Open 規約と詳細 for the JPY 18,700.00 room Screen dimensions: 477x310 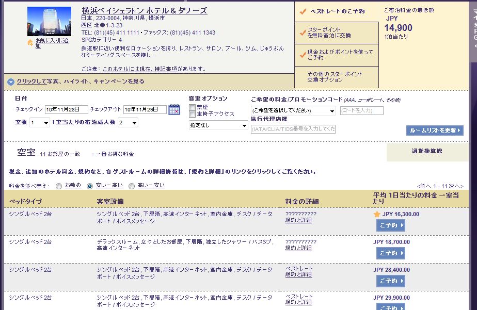pos(298,248)
